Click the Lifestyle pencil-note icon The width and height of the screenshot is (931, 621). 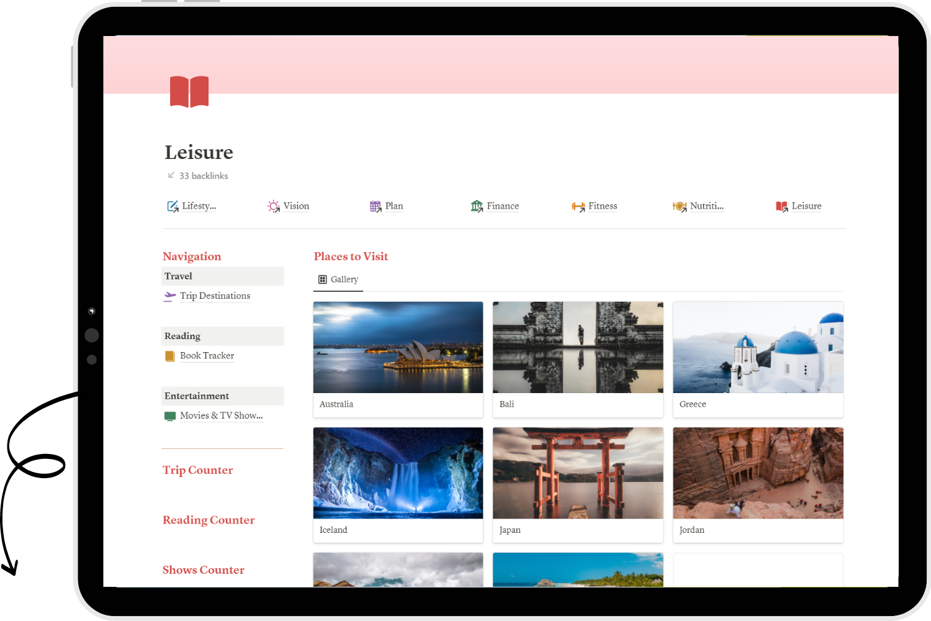click(x=173, y=206)
